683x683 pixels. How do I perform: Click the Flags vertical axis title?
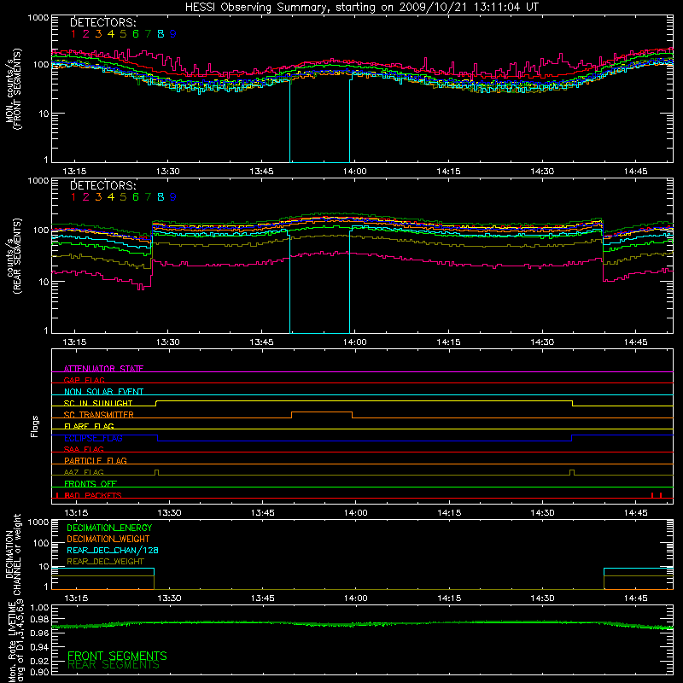[35, 426]
